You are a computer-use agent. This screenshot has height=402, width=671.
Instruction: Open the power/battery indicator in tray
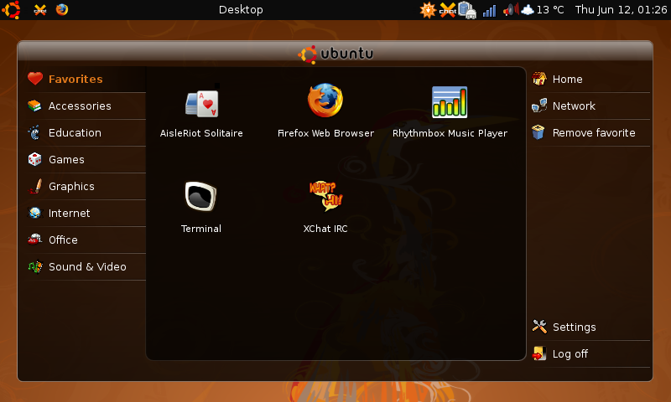pyautogui.click(x=467, y=10)
